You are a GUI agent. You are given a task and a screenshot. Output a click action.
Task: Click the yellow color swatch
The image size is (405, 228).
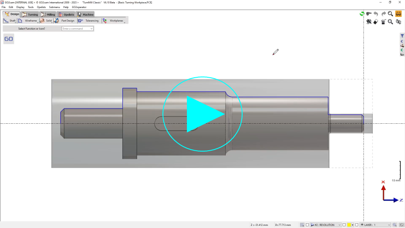(x=349, y=225)
